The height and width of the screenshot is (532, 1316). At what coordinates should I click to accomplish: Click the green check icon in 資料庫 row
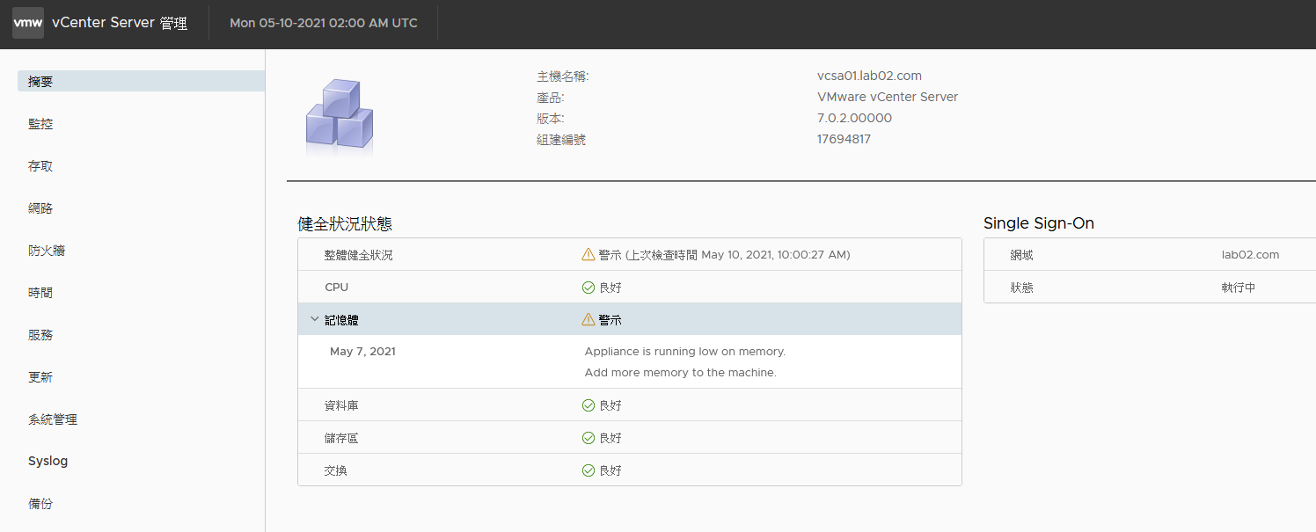click(589, 405)
